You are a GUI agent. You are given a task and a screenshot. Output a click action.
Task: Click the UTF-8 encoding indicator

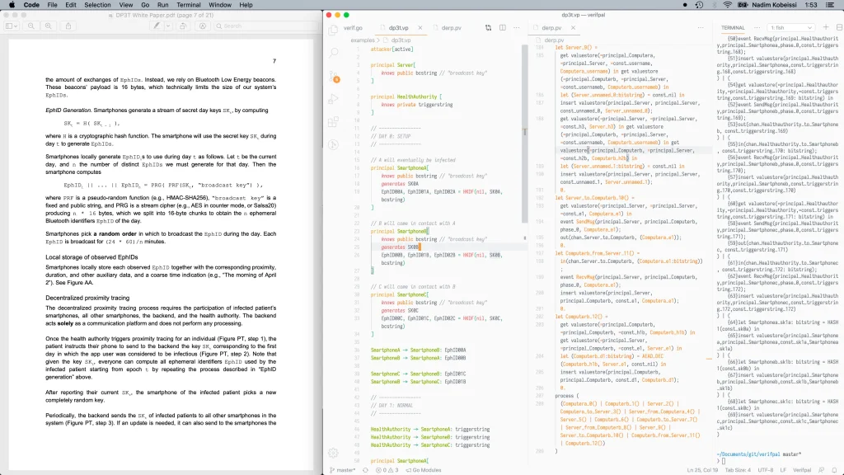[x=766, y=470]
